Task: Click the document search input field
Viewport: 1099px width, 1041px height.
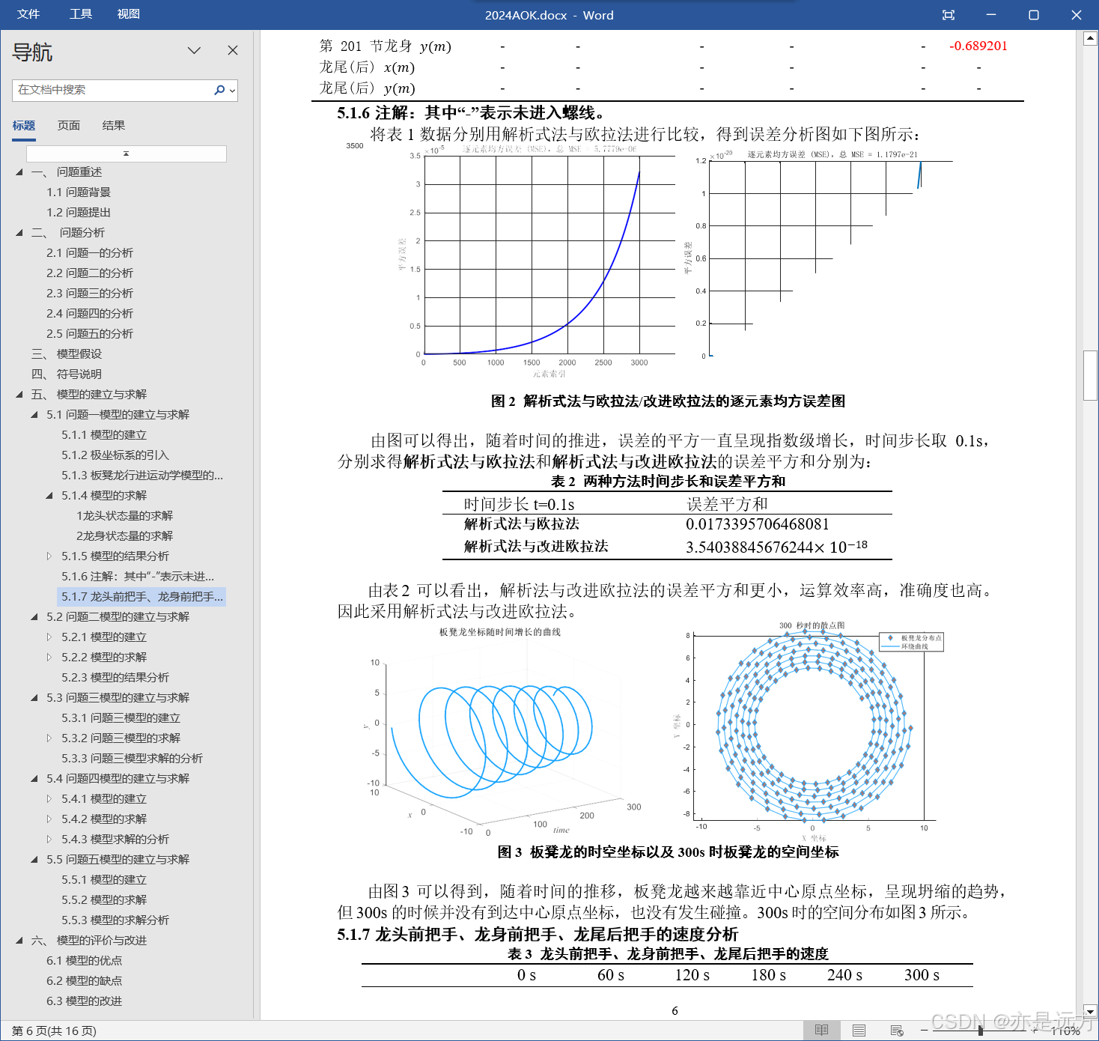Action: point(112,90)
